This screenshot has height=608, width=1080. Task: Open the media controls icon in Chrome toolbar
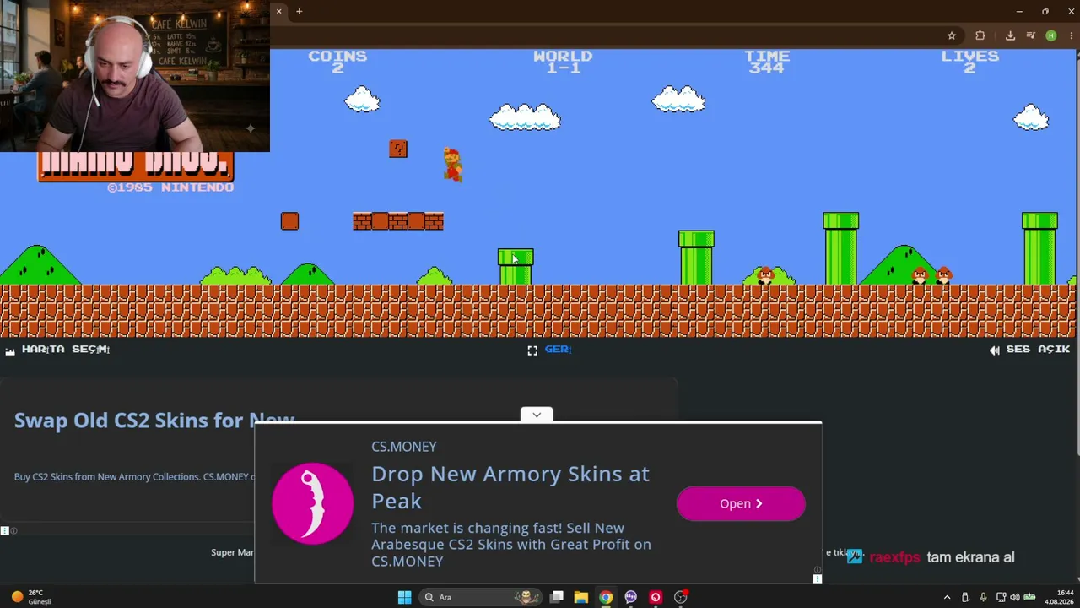(1031, 35)
